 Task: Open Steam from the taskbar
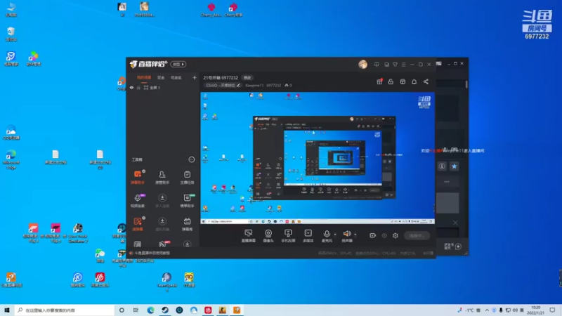(x=165, y=310)
